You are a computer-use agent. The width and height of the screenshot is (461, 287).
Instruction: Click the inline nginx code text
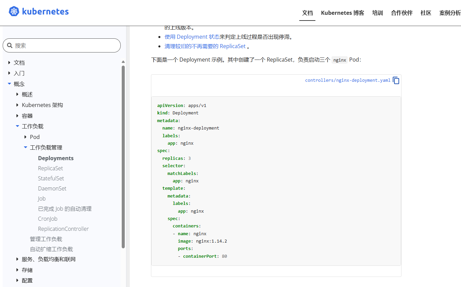coord(340,60)
